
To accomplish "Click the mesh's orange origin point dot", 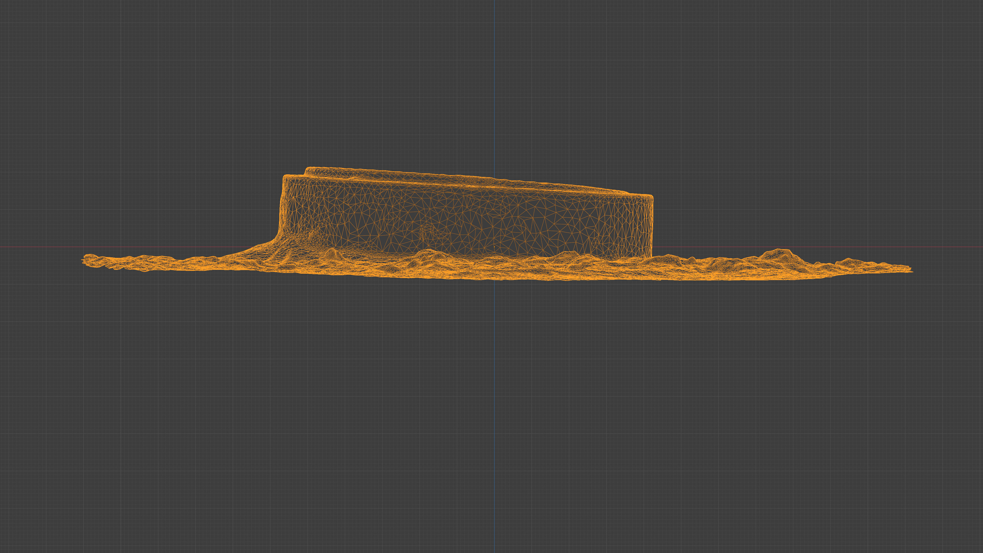I will [495, 247].
